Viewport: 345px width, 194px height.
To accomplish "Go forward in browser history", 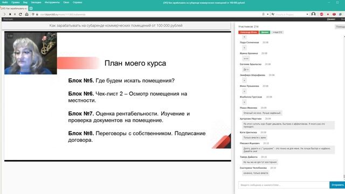I will click(4, 15).
